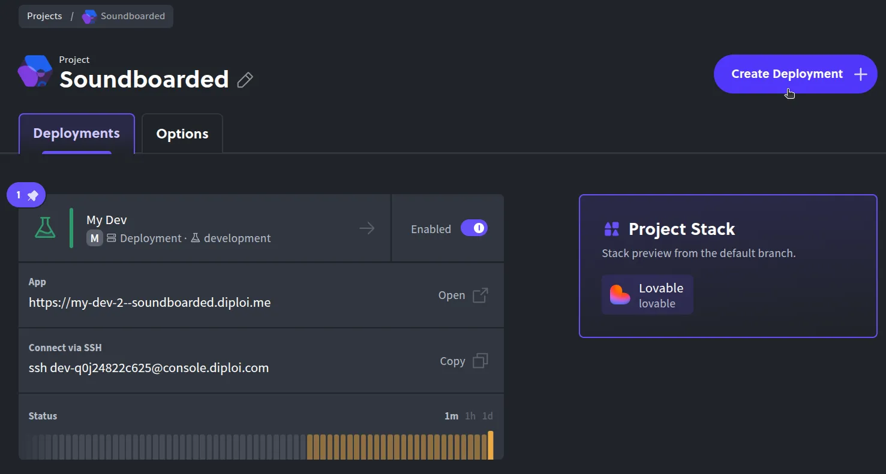This screenshot has width=886, height=474.
Task: Click the latest yellow status bar
Action: (x=491, y=445)
